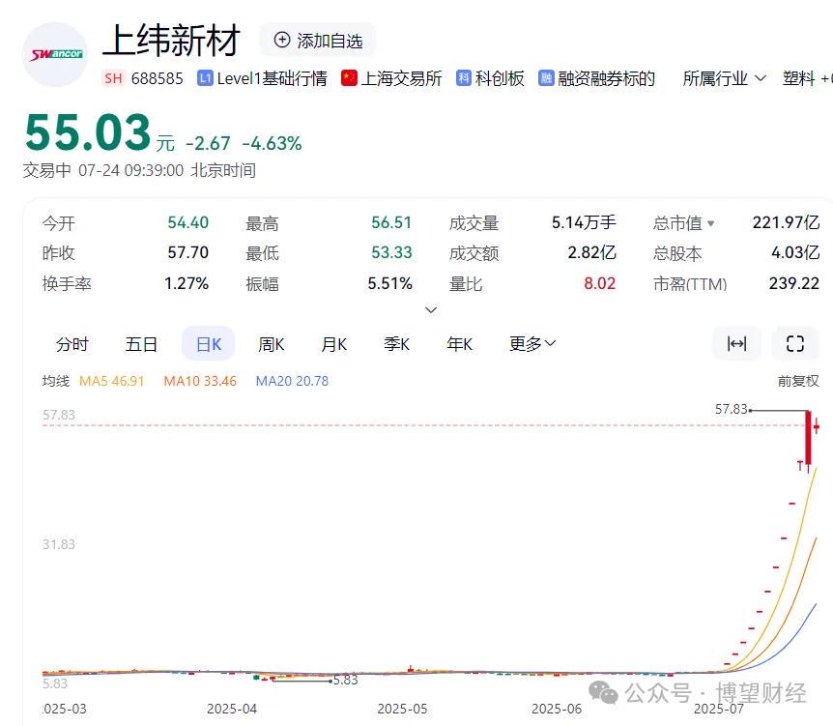The image size is (833, 726).
Task: Select the 年K tab
Action: click(x=460, y=344)
